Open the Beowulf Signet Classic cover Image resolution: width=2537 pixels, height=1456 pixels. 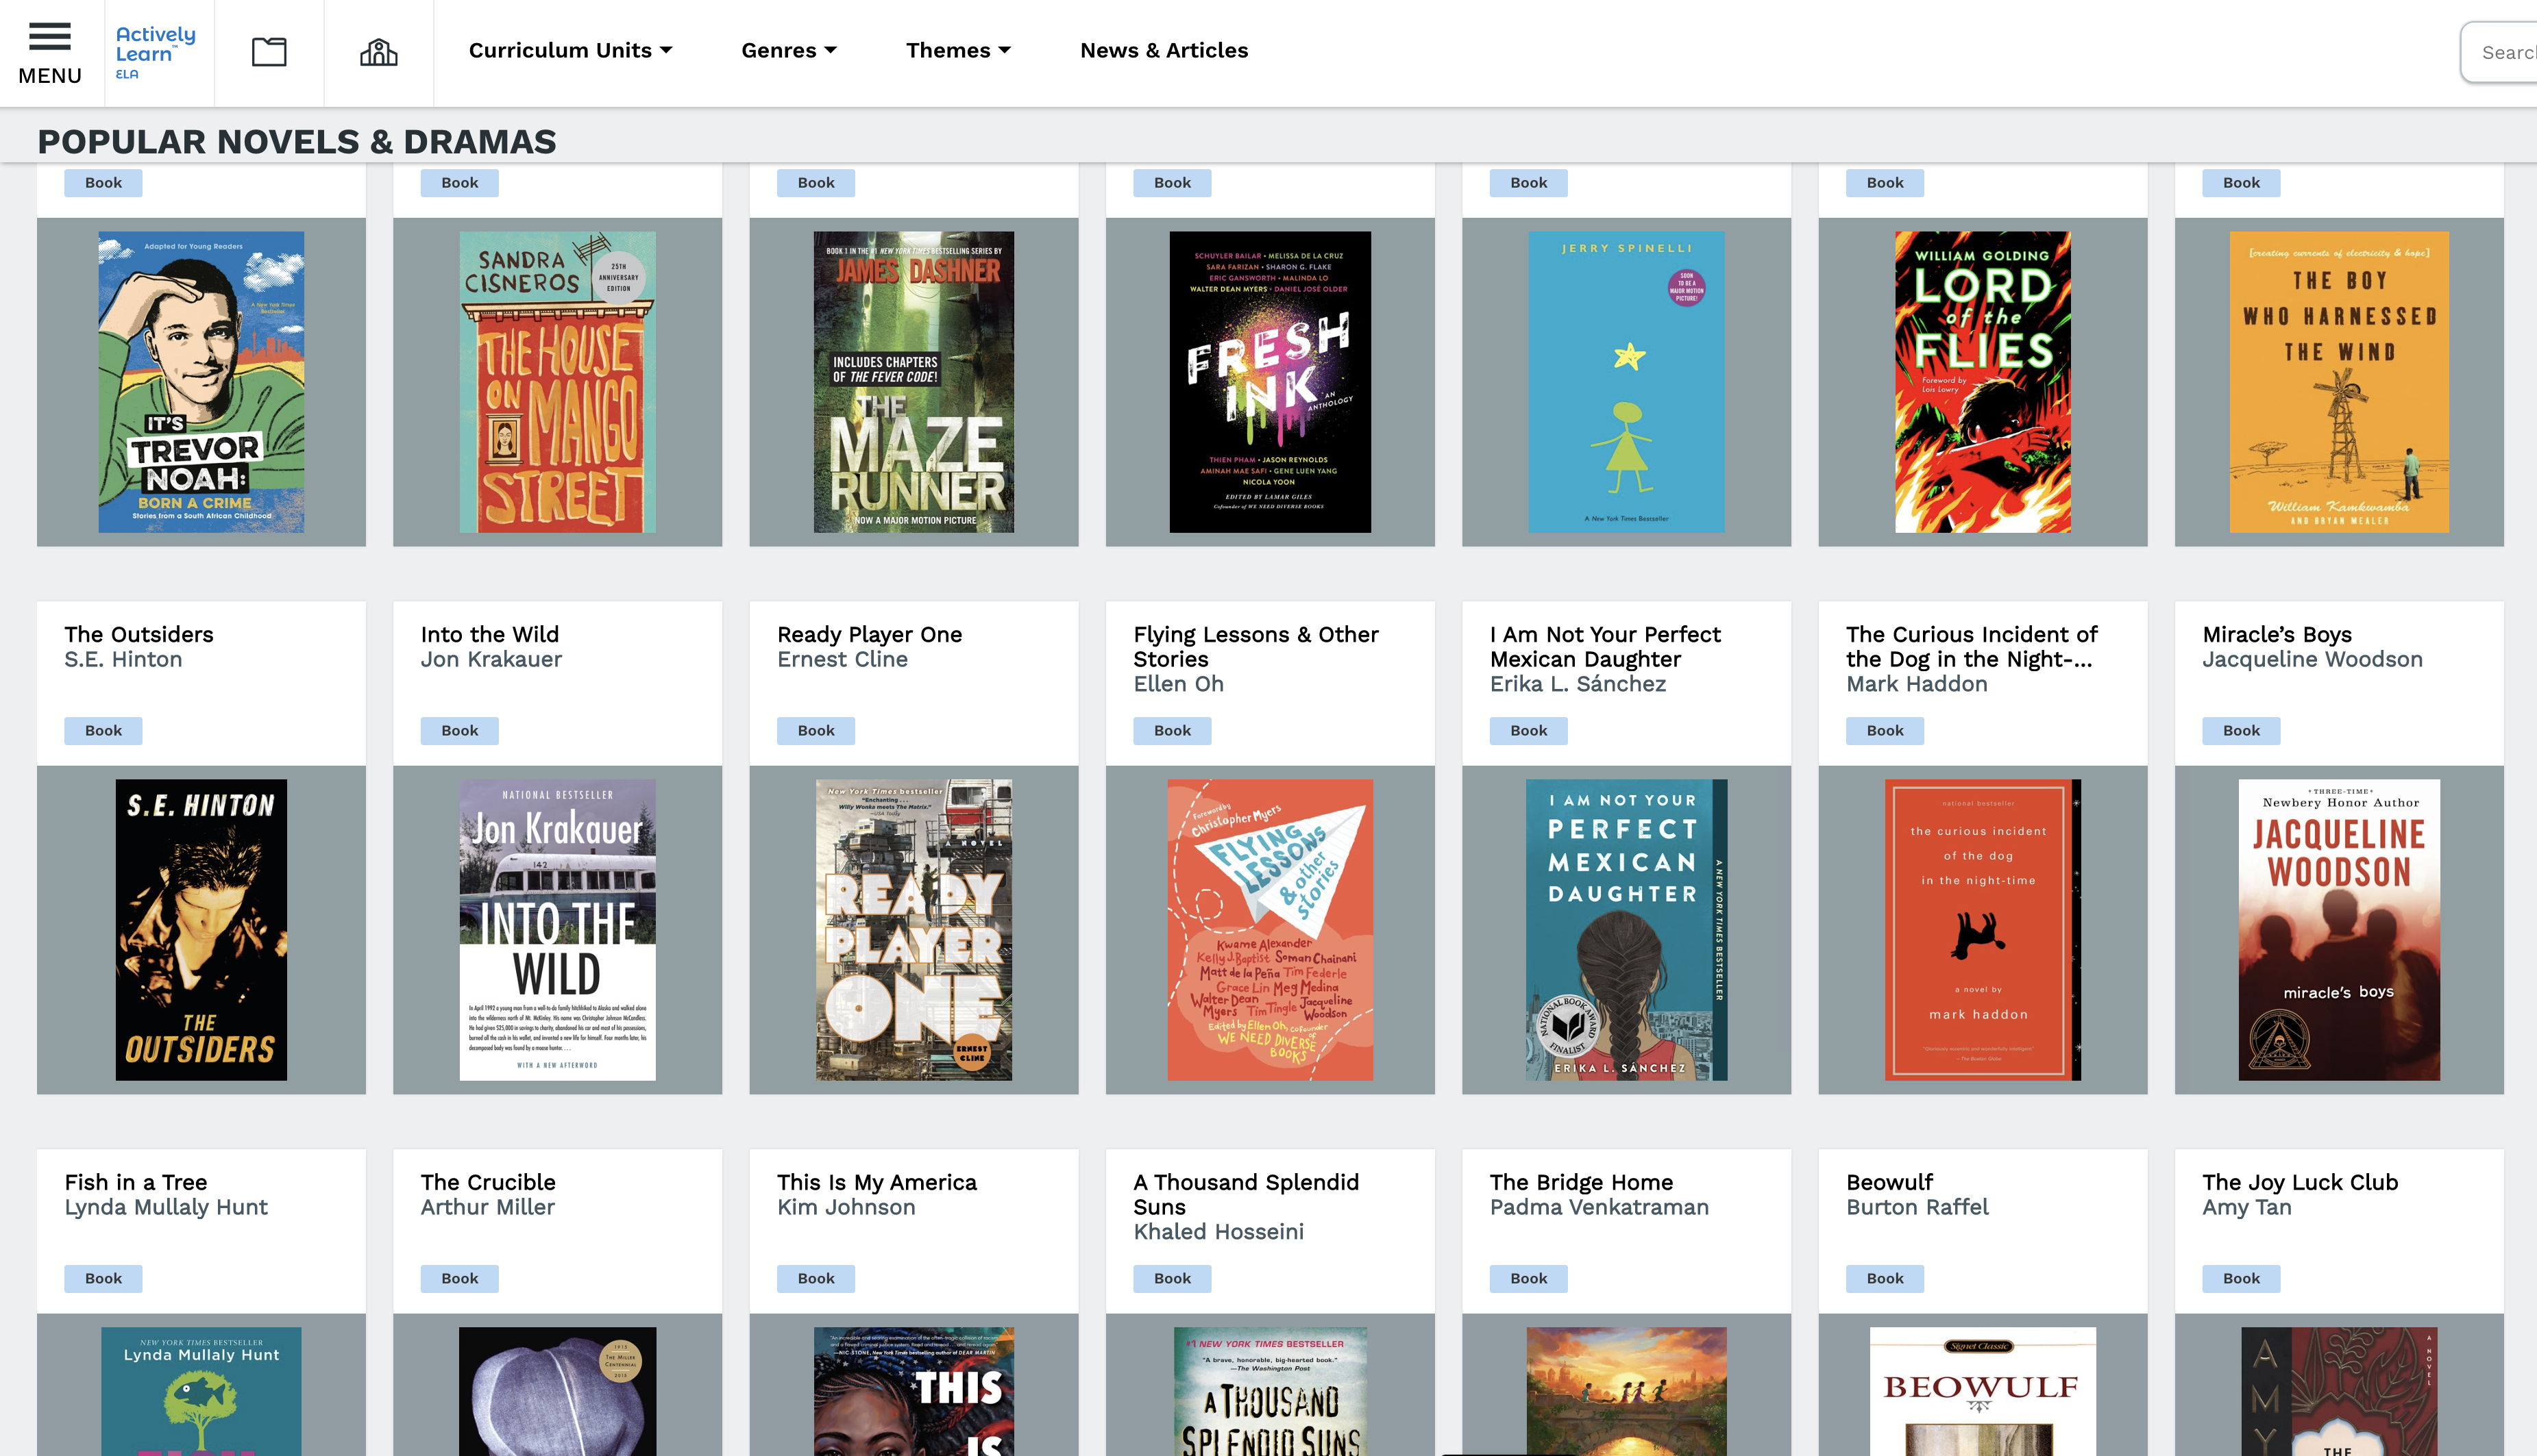coord(1982,1392)
